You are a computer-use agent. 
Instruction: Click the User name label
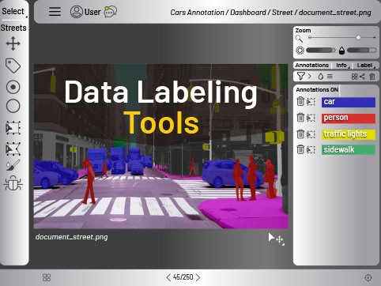(x=92, y=12)
